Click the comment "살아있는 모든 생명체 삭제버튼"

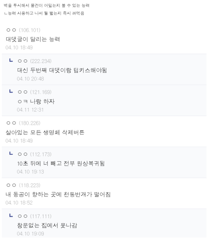[x=45, y=132]
